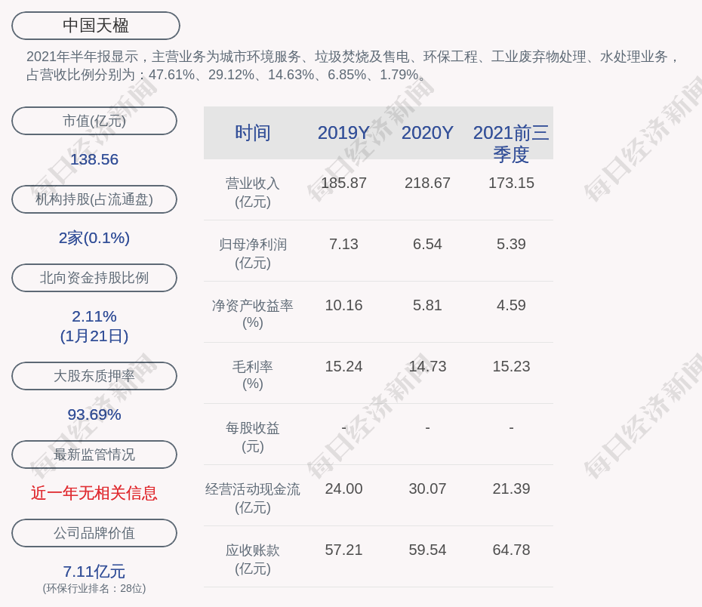The width and height of the screenshot is (702, 607).
Task: Select the ROE value 5.81
Action: point(427,305)
